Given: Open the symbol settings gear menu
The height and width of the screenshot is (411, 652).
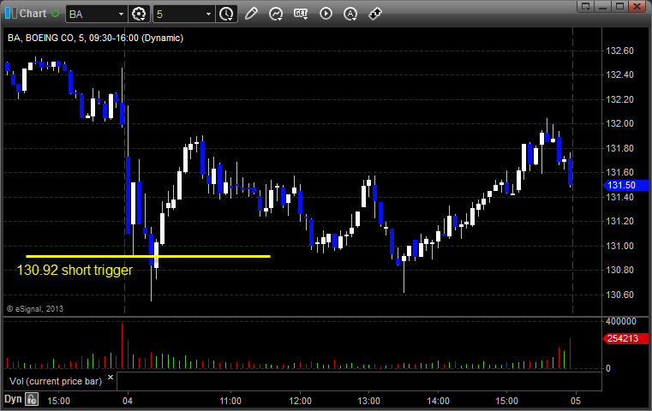Looking at the screenshot, I should pos(139,14).
